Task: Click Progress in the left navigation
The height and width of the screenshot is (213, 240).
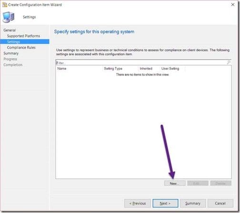Action: coord(10,59)
